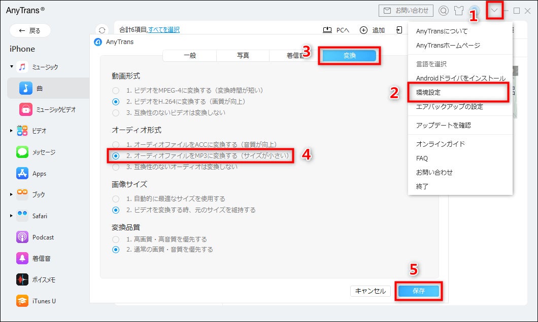Click the キャンセル button
Screen dimensions: 538x322
tap(371, 291)
